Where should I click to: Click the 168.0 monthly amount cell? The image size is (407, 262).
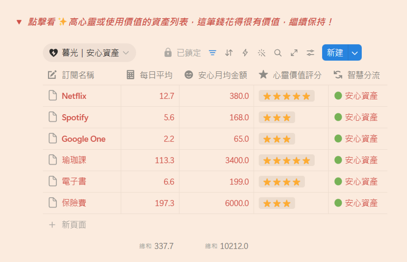216,117
